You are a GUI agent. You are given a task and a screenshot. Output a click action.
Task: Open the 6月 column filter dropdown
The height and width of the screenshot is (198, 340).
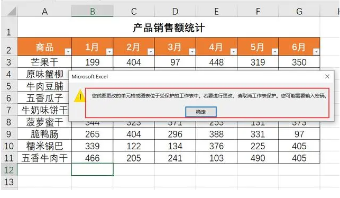tap(316, 52)
